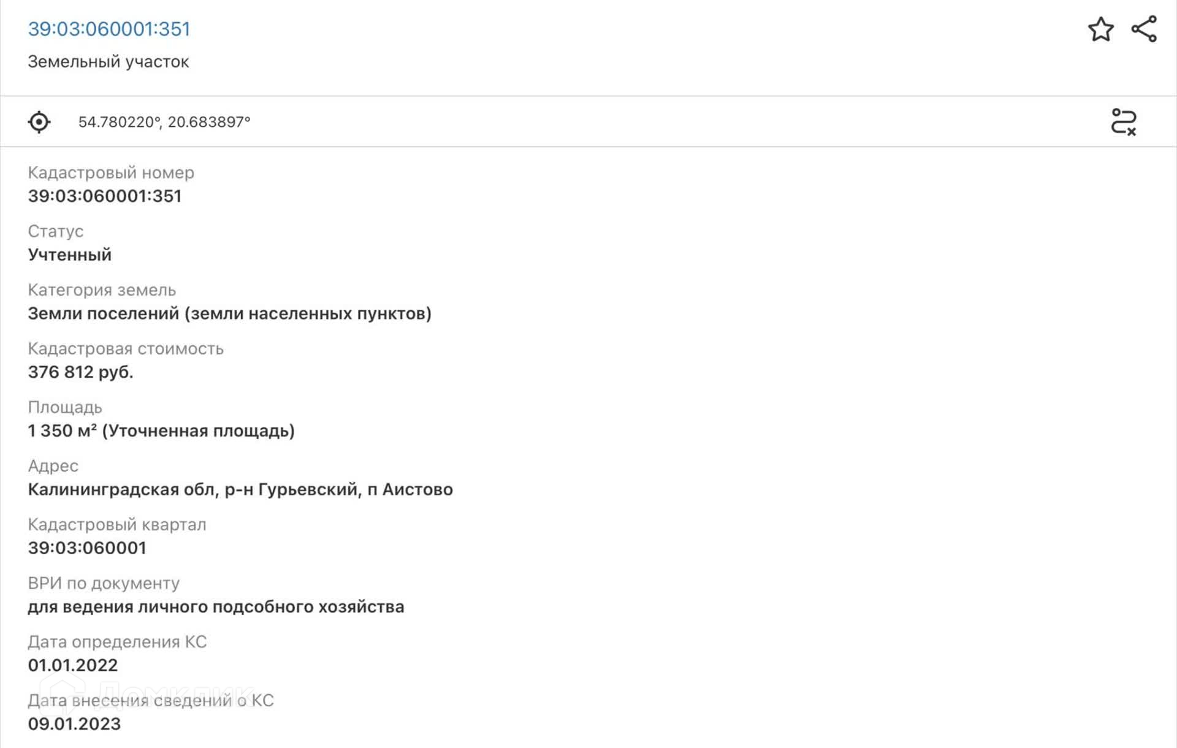Click the "Адрес" field label
Screen dimensions: 1177x748
53,467
